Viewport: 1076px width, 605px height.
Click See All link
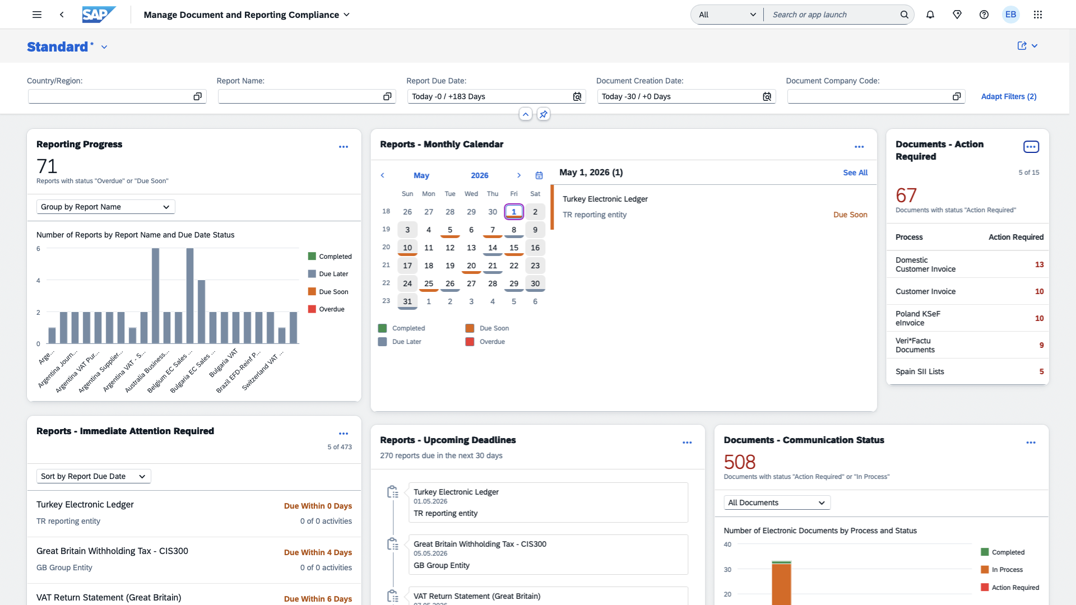[855, 173]
